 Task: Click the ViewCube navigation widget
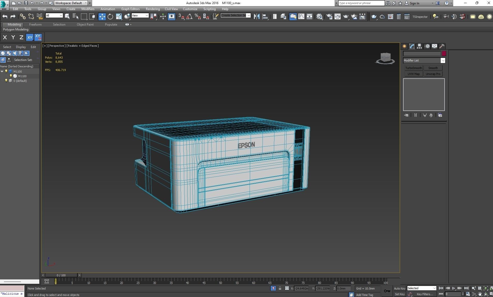click(x=385, y=58)
